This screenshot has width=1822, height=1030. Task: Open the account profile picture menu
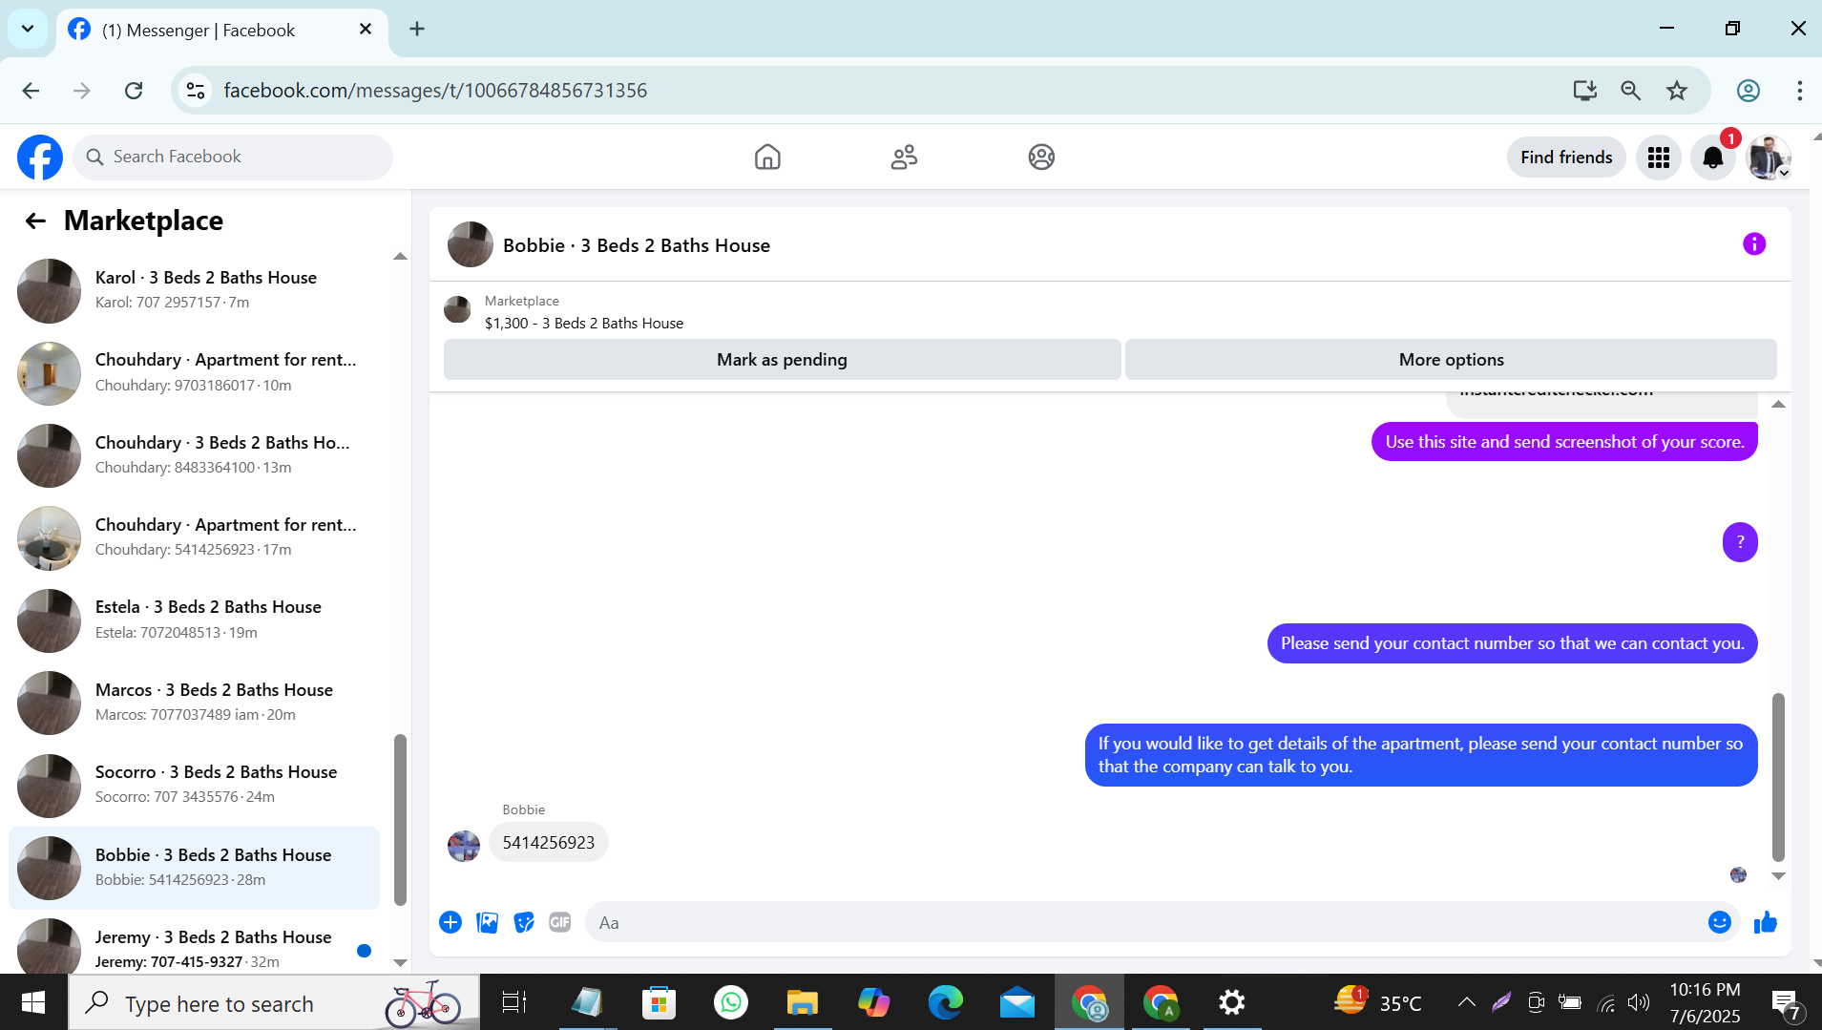coord(1769,158)
